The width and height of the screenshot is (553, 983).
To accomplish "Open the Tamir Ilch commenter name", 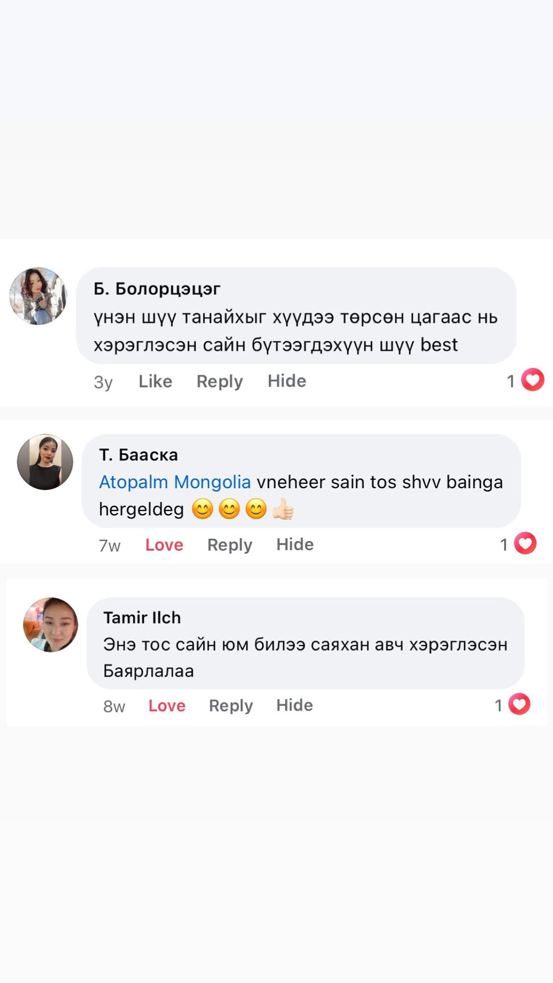I will coord(142,618).
